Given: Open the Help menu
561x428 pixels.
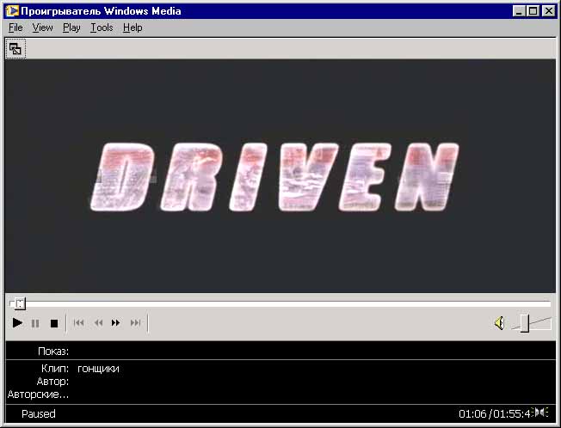Looking at the screenshot, I should tap(133, 28).
